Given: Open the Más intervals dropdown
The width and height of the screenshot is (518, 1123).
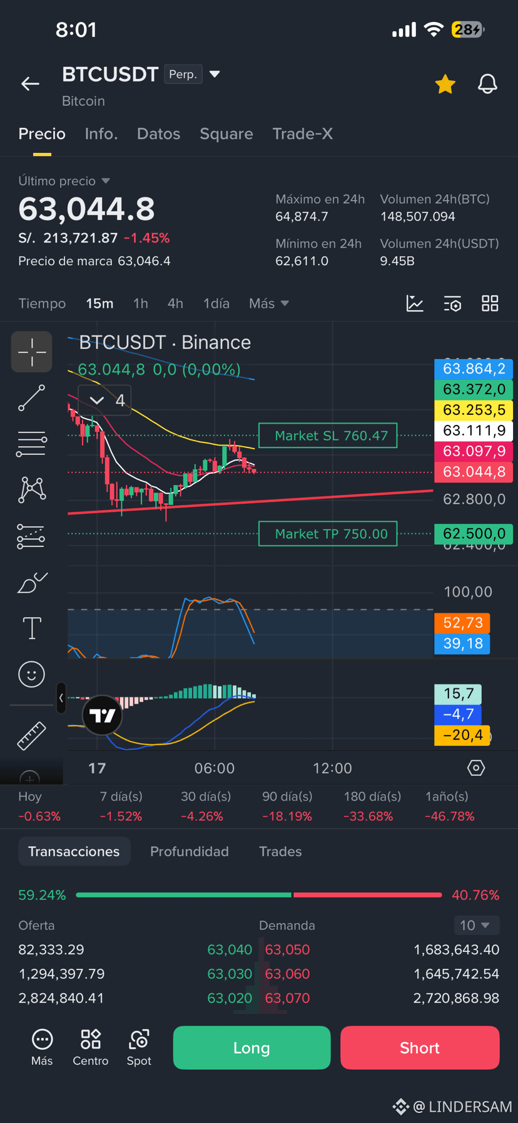Looking at the screenshot, I should click(268, 303).
